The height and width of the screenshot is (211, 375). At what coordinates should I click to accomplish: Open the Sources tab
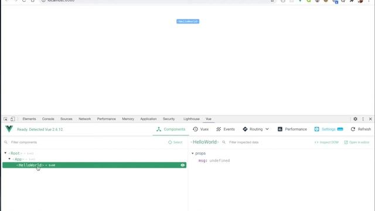(x=66, y=119)
